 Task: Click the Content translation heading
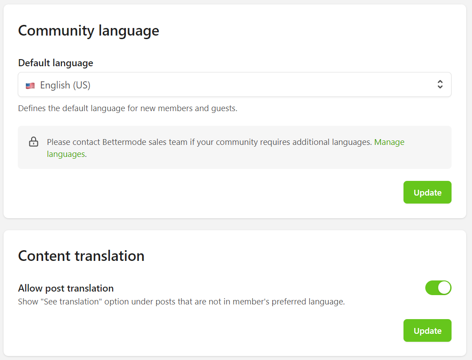pyautogui.click(x=81, y=256)
